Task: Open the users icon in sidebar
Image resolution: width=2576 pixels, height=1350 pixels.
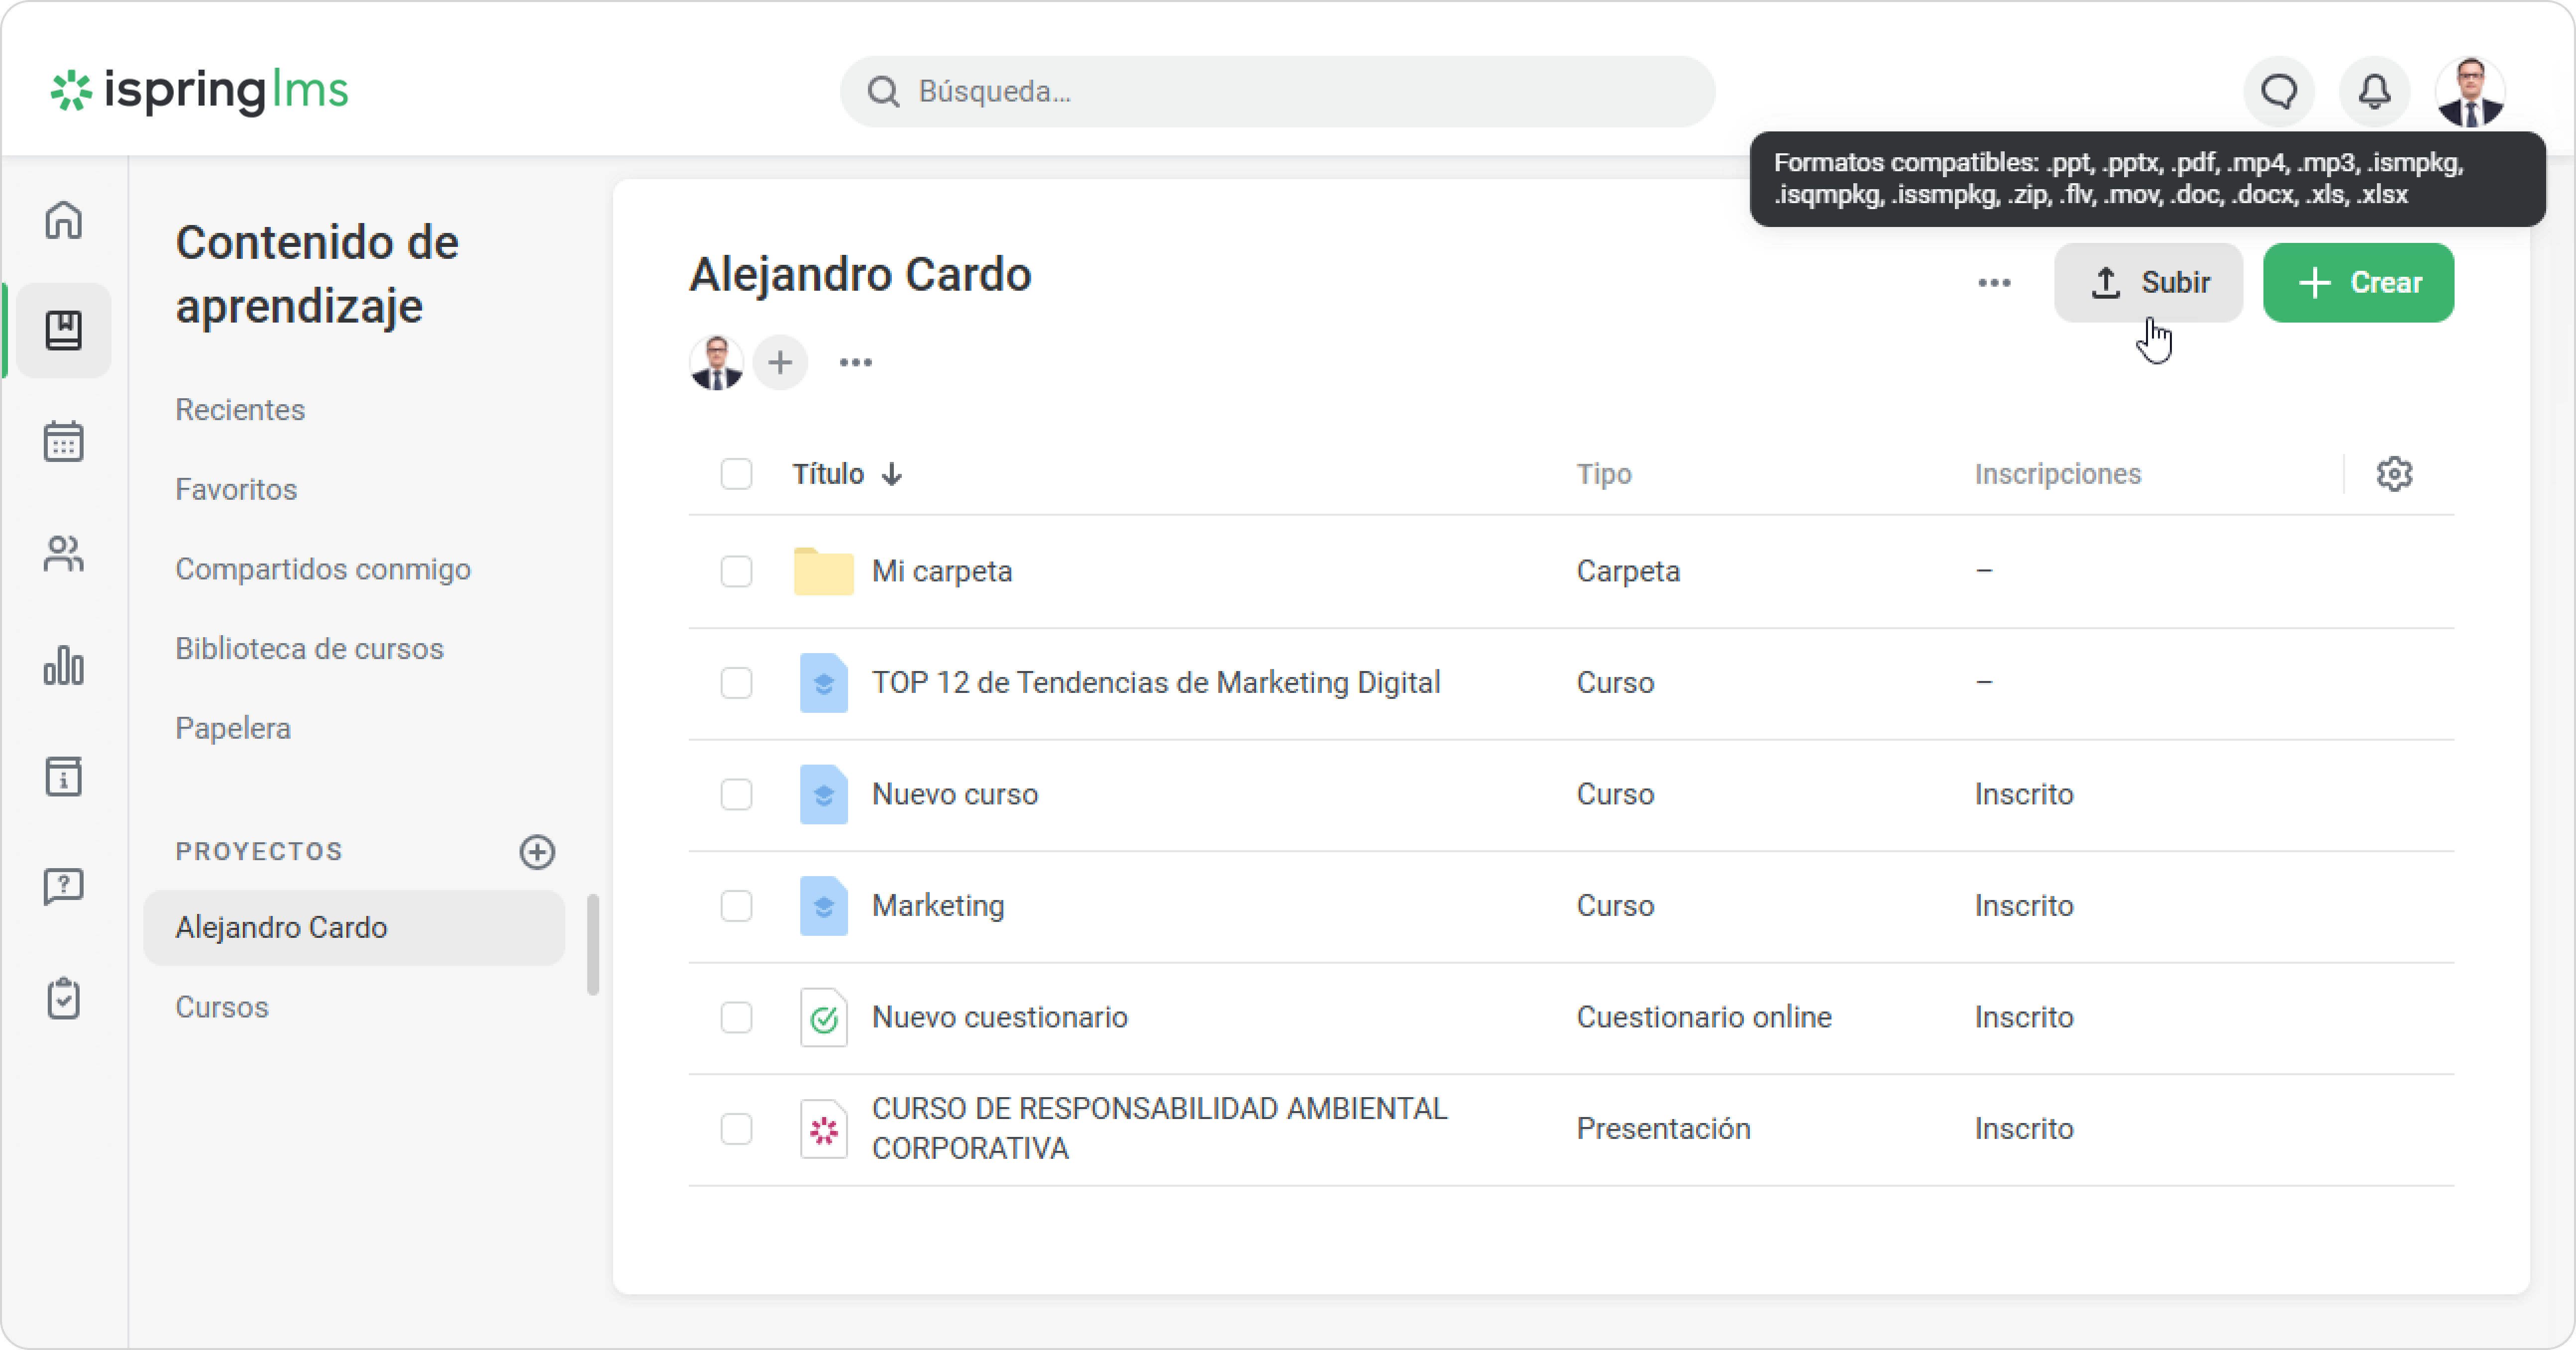Action: coord(63,553)
